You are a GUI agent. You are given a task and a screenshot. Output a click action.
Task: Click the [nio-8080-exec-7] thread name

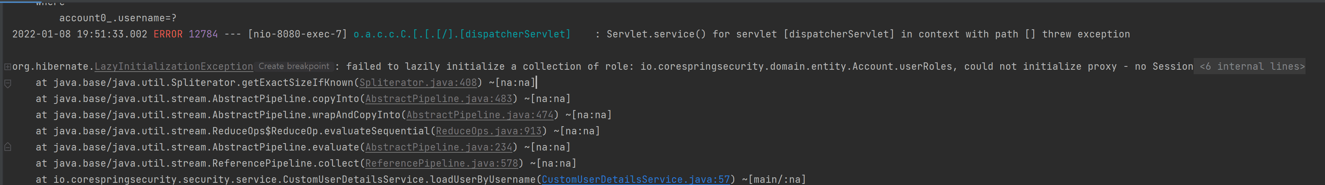pyautogui.click(x=297, y=35)
